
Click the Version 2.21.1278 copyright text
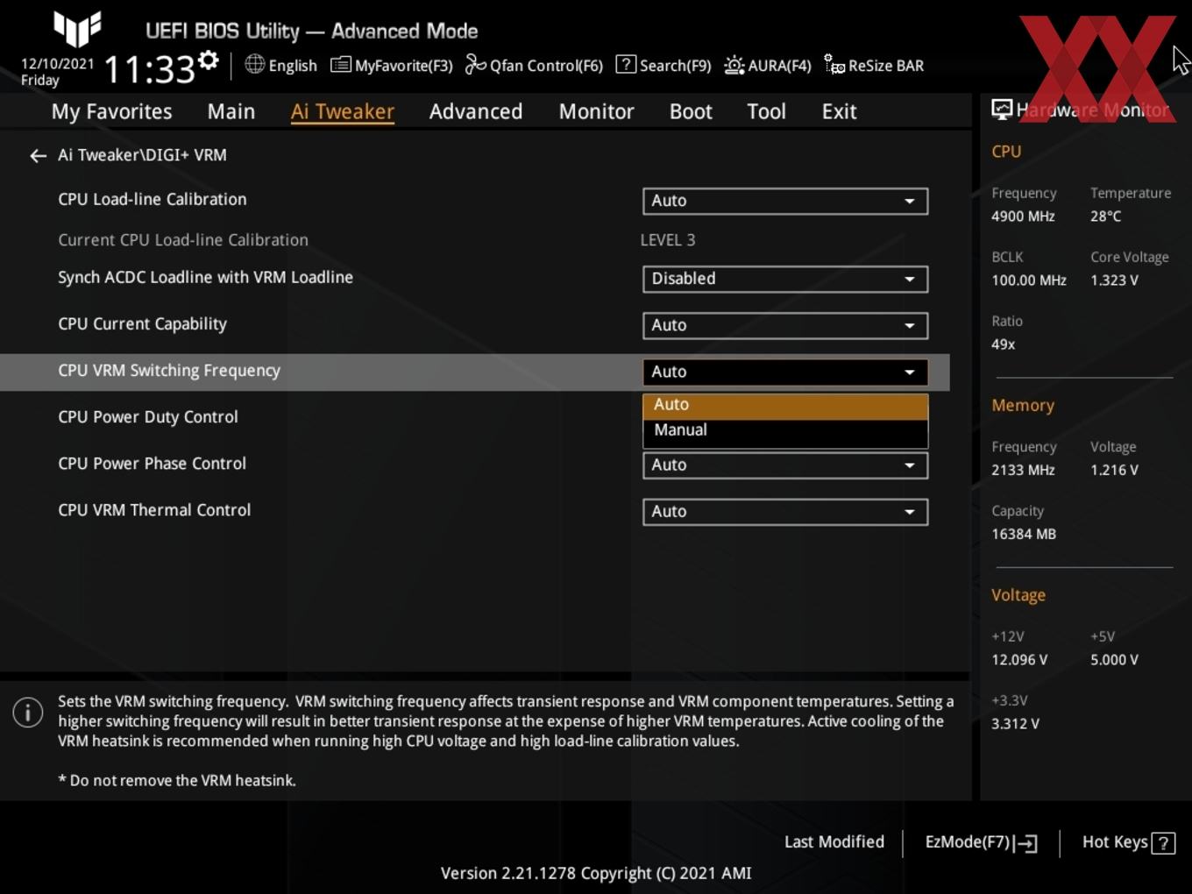pos(596,873)
